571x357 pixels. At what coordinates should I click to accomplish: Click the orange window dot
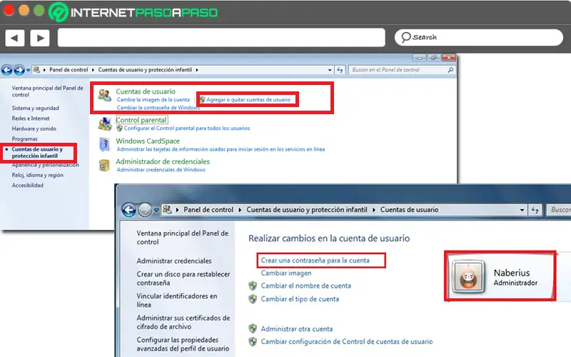pyautogui.click(x=24, y=10)
